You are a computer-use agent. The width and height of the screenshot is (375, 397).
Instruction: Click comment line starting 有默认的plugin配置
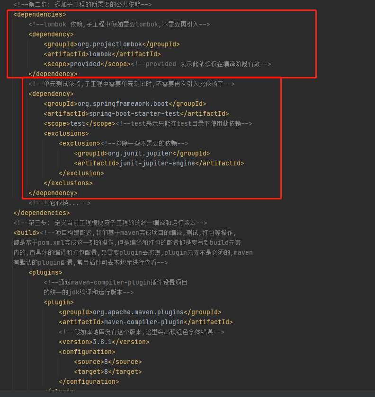coord(90,263)
